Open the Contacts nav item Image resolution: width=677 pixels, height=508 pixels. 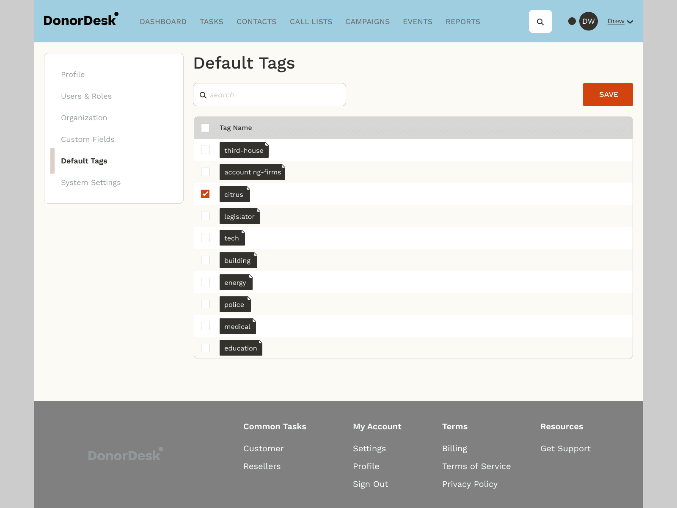coord(256,22)
